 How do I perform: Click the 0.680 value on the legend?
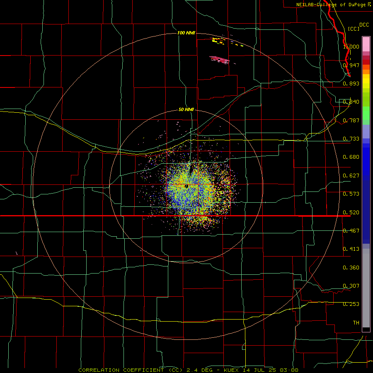coord(351,157)
